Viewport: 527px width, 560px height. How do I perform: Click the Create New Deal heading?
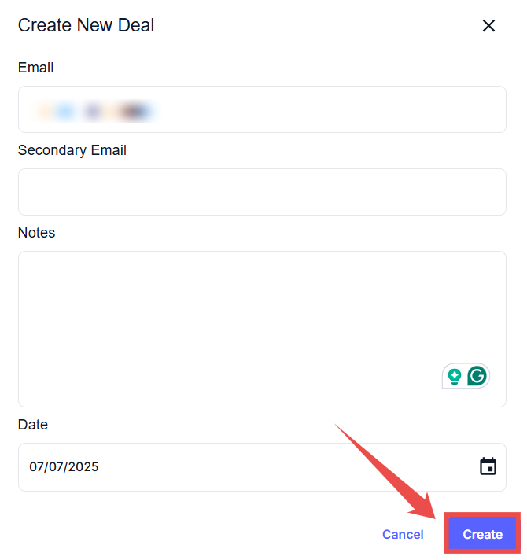(x=86, y=25)
